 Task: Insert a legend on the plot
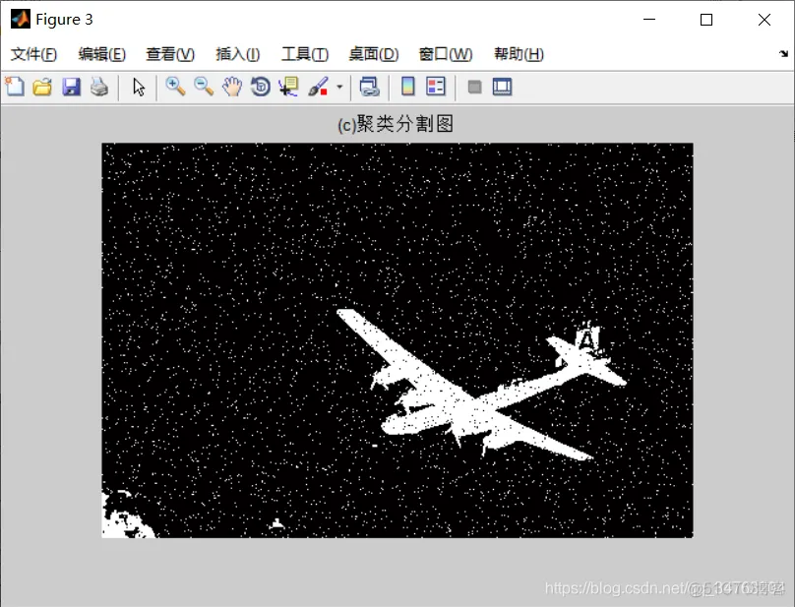tap(435, 87)
